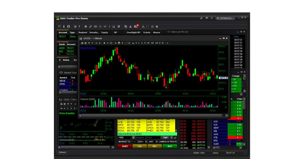Toggle the lock icon in order entry panel
The image size is (304, 159).
click(175, 137)
